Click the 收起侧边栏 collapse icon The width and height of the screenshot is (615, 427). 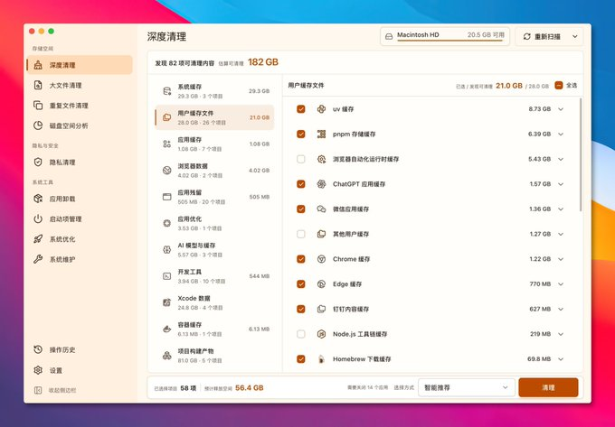pos(38,390)
